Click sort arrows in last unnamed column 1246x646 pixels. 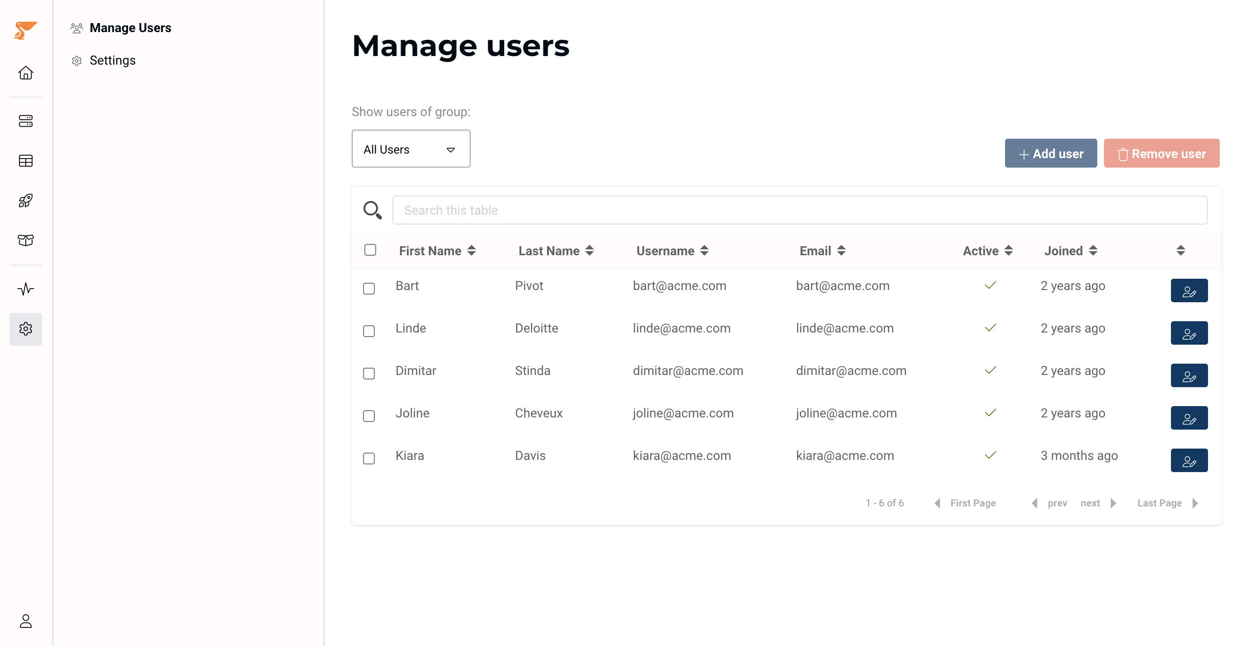click(1180, 250)
